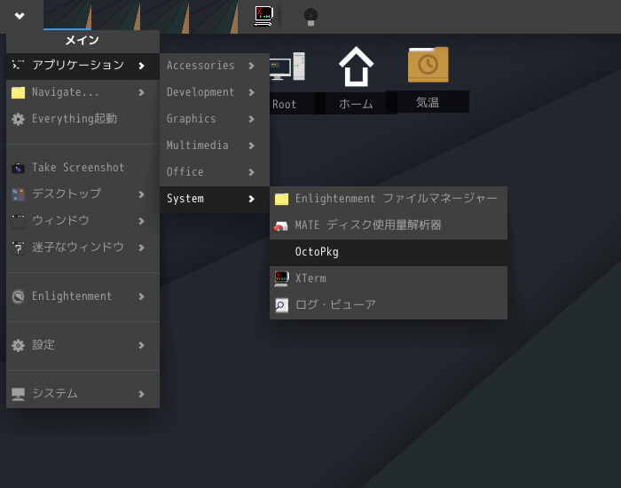Viewport: 621px width, 488px height.
Task: Select the アプリケーション menu entry
Action: [x=83, y=66]
